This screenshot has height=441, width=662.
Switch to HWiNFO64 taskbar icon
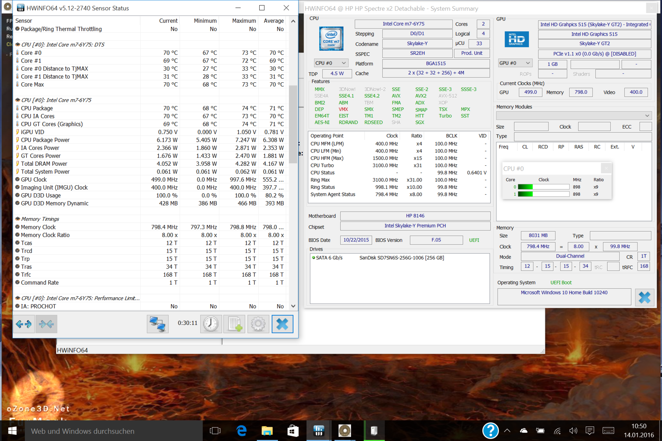318,431
